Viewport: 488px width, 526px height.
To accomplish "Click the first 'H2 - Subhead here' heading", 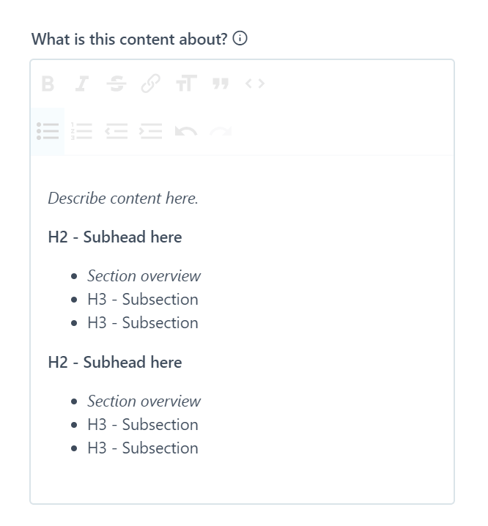I will pos(115,237).
